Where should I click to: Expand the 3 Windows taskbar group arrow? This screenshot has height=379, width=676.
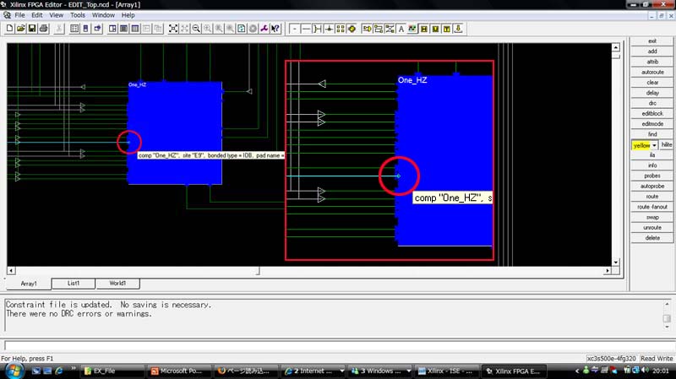click(409, 371)
